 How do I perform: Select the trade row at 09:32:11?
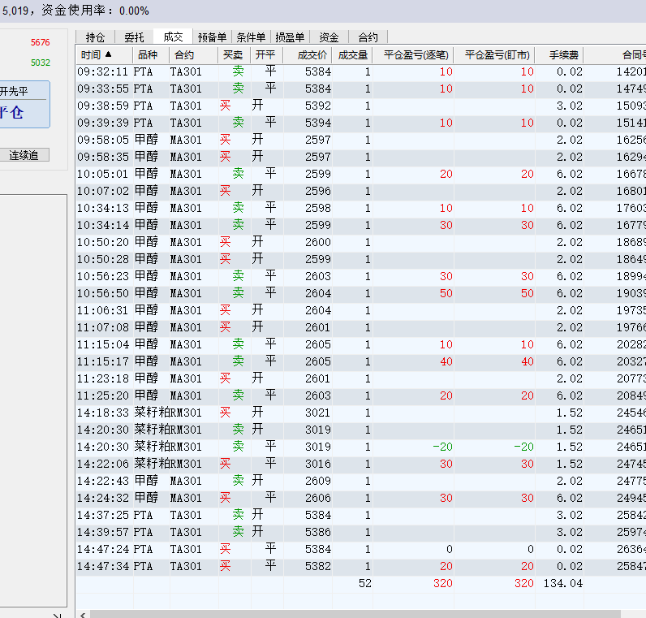361,71
